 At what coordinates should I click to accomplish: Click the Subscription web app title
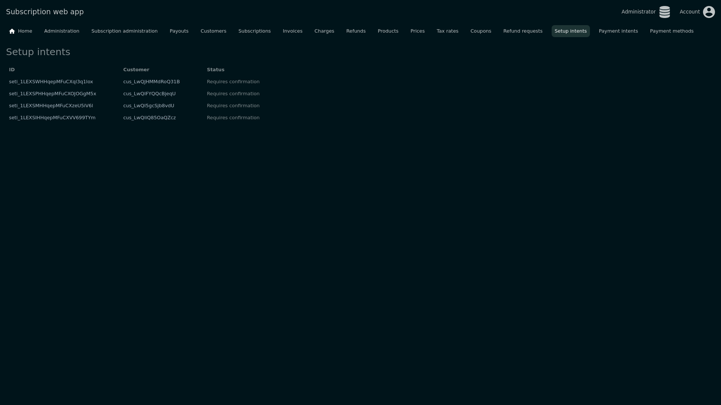[45, 12]
